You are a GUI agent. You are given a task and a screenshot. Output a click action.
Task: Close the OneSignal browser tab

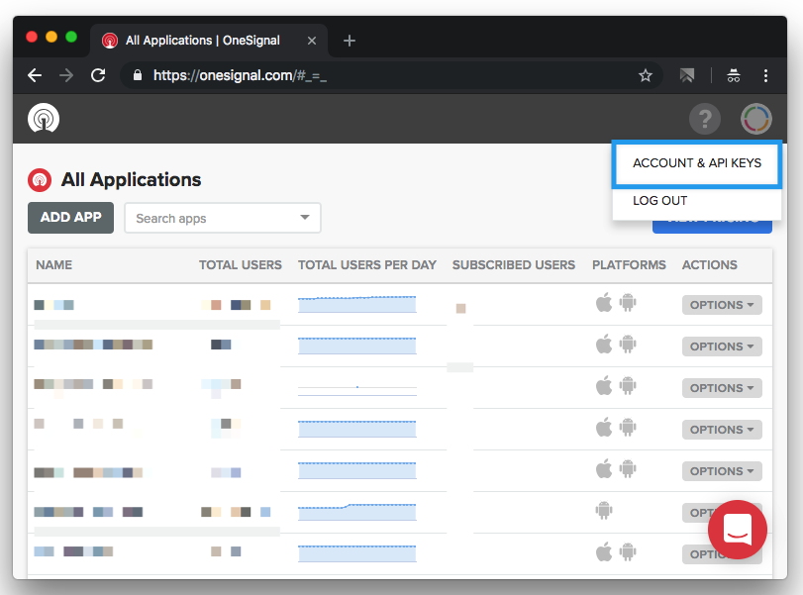pyautogui.click(x=311, y=41)
